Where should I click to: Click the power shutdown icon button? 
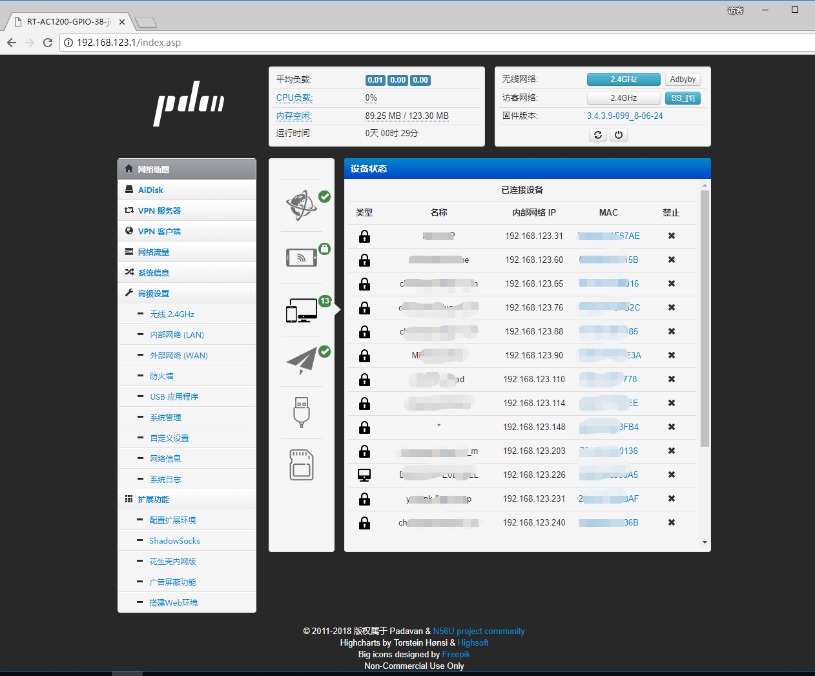pyautogui.click(x=619, y=135)
